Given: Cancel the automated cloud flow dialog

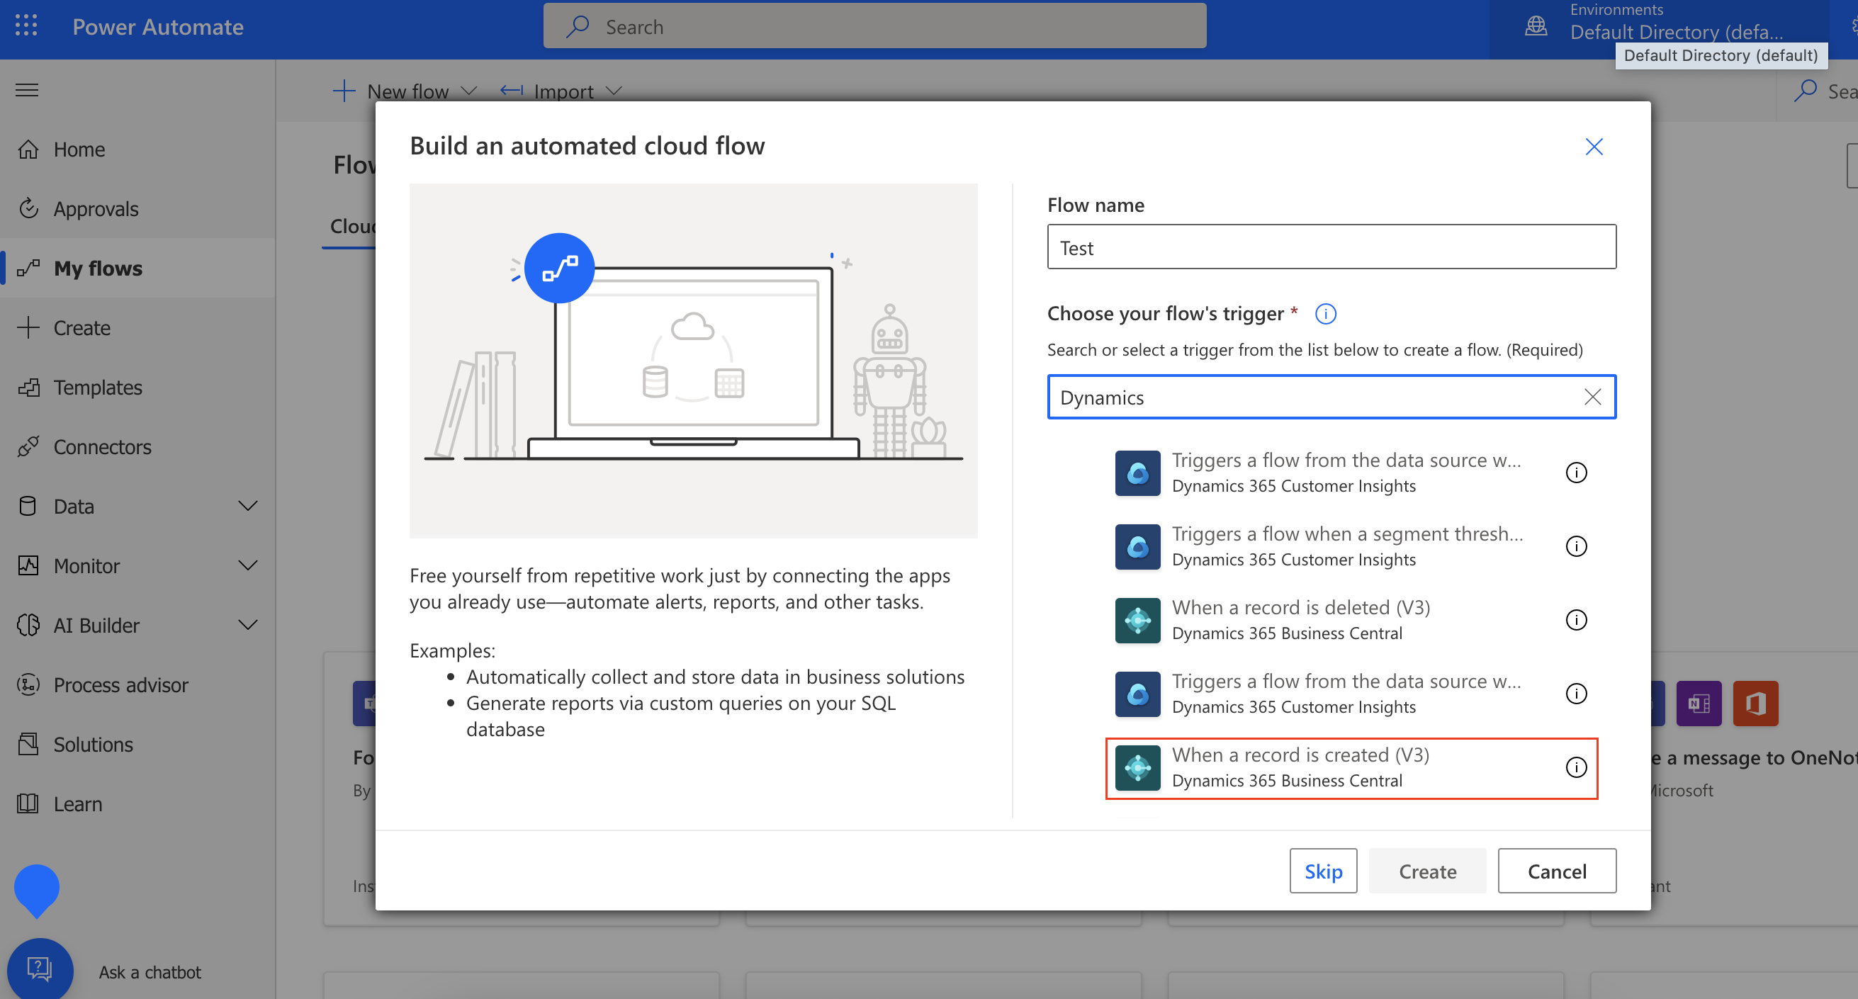Looking at the screenshot, I should coord(1556,871).
